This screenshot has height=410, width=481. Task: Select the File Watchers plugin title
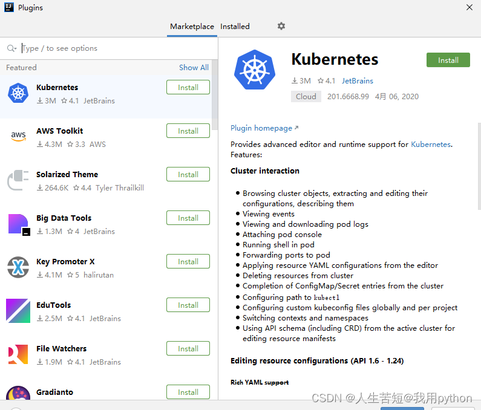61,349
